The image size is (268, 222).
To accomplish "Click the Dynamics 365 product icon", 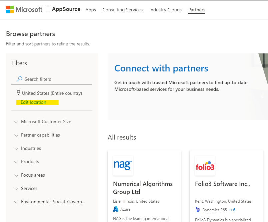I will coord(198,210).
